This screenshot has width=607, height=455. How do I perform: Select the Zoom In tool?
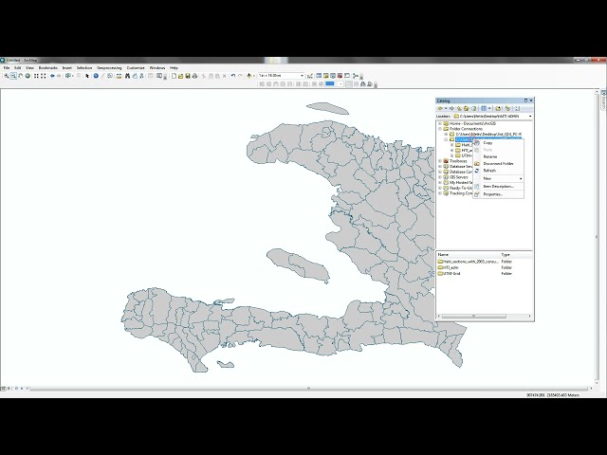(x=7, y=76)
